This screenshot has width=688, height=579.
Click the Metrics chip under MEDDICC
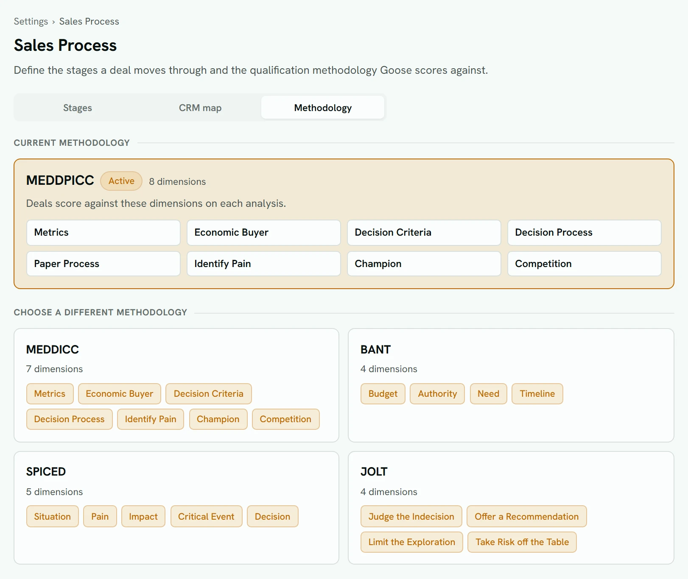pyautogui.click(x=50, y=394)
